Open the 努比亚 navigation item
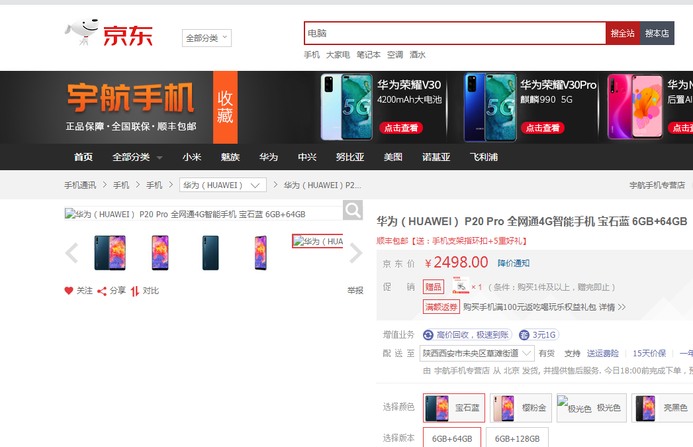693x447 pixels. click(x=350, y=157)
